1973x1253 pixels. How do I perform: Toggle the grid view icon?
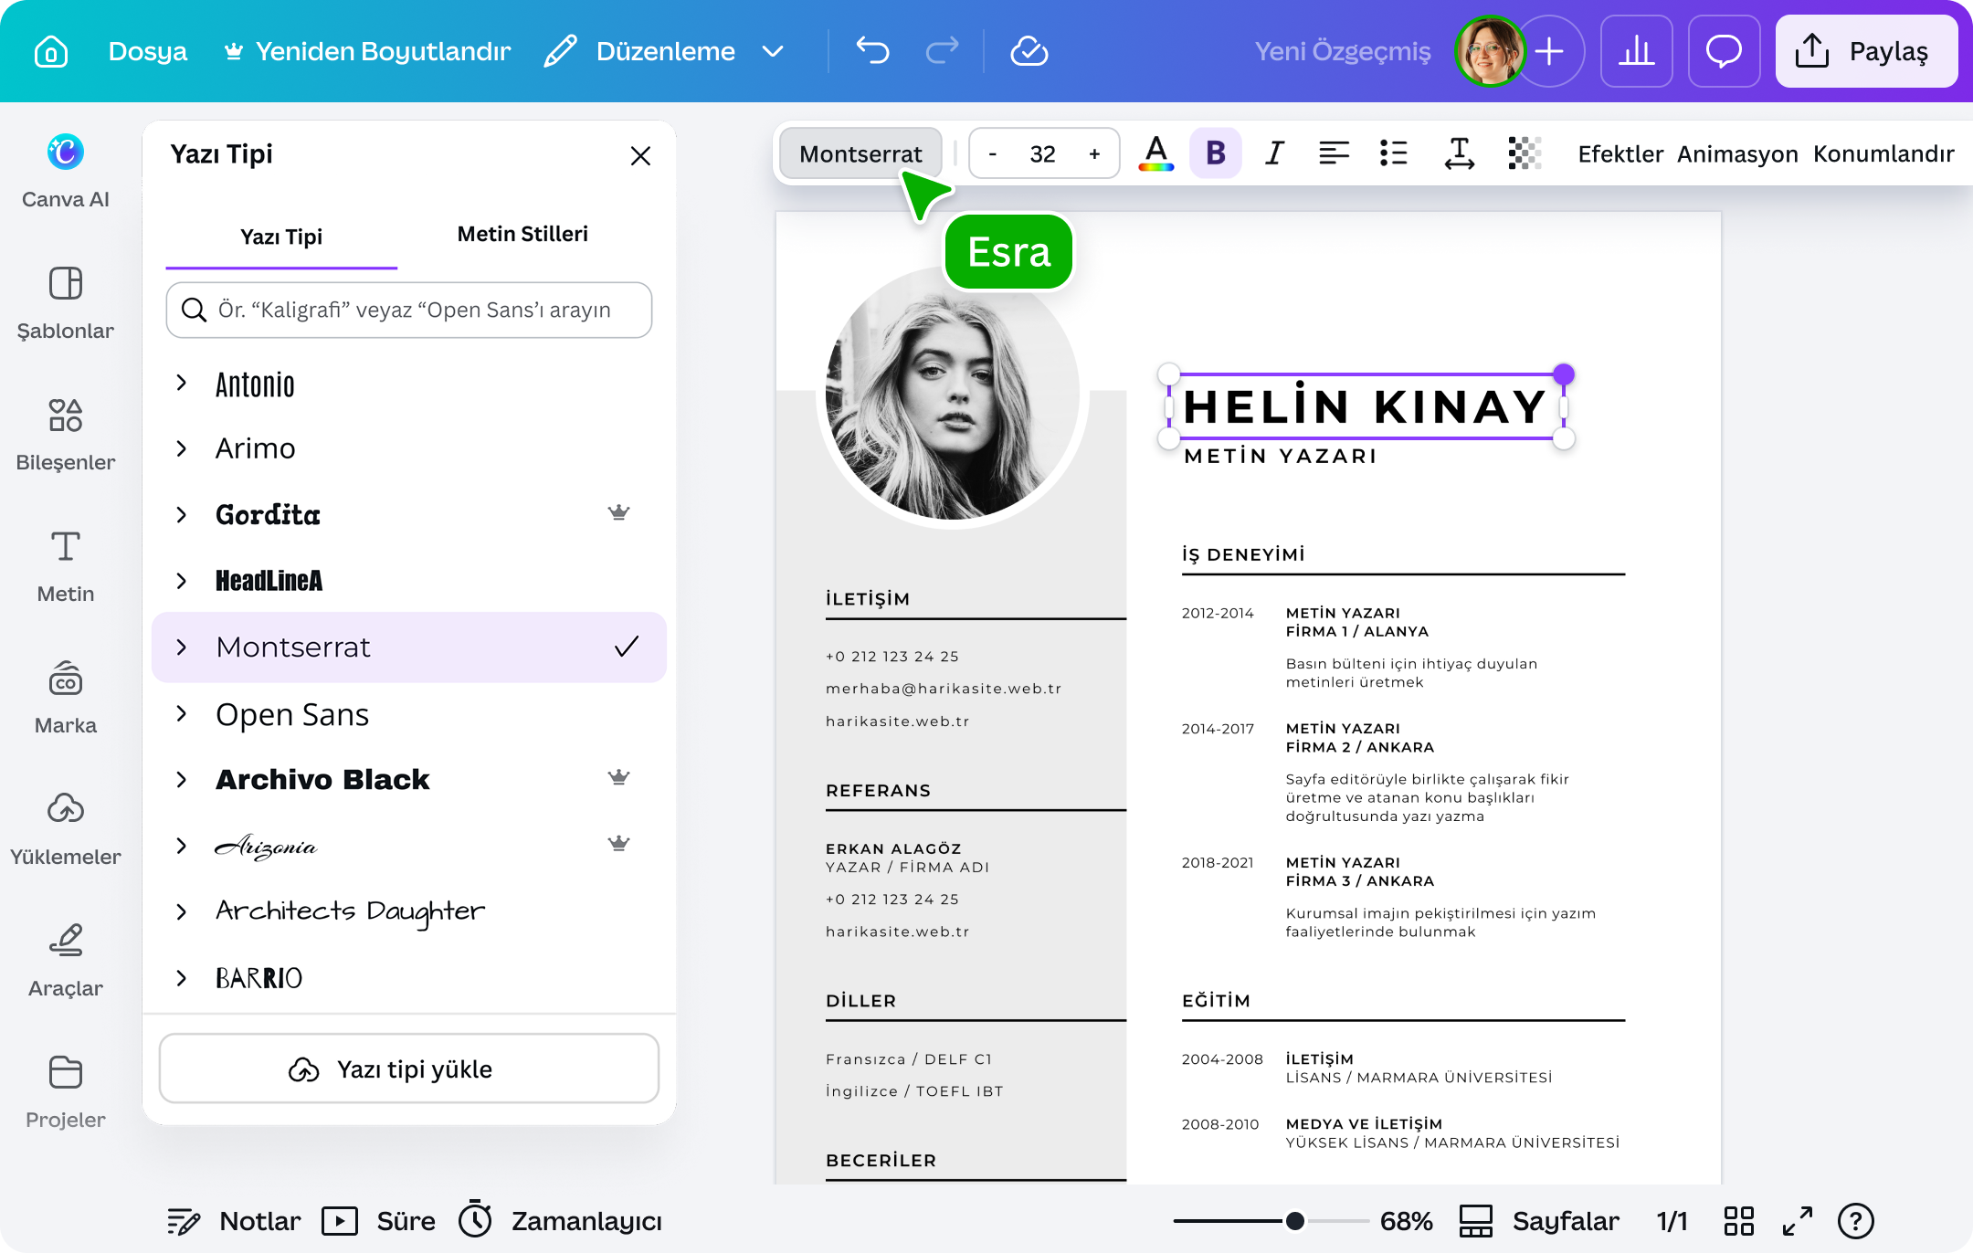click(x=1738, y=1221)
